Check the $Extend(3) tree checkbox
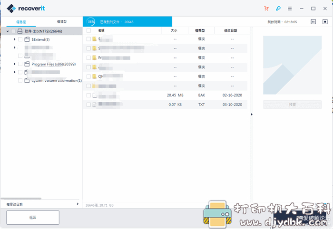Screen dimensions: 333x229 [20, 39]
